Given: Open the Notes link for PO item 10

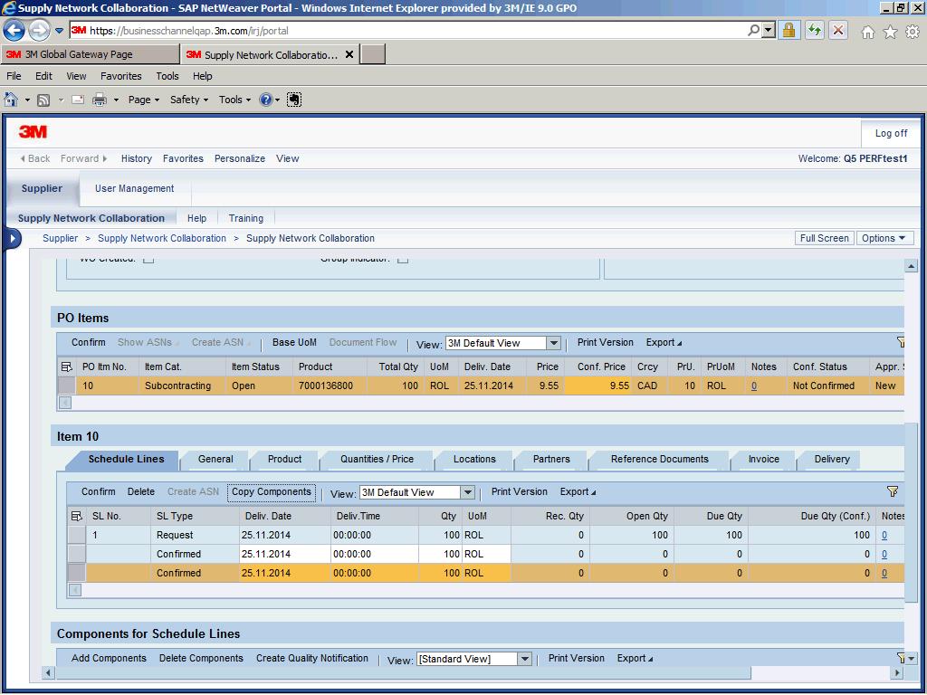Looking at the screenshot, I should [x=754, y=386].
